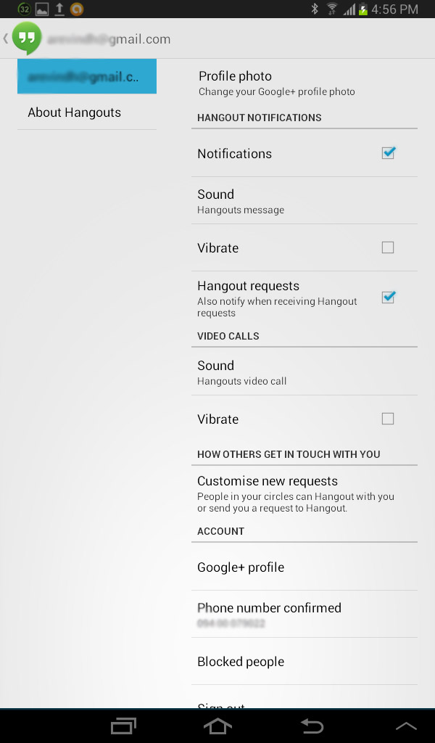
Task: Tap the Wi-Fi signal icon
Action: [332, 9]
